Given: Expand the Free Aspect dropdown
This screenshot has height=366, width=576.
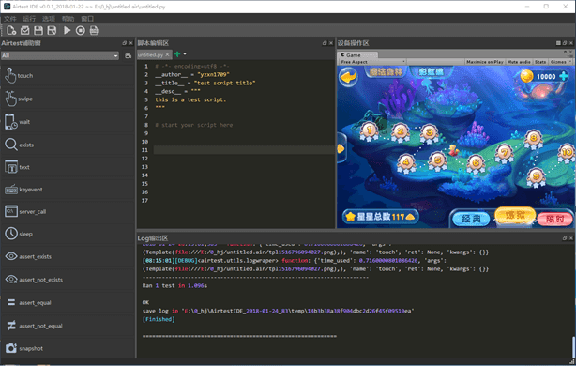Looking at the screenshot, I should [x=372, y=62].
